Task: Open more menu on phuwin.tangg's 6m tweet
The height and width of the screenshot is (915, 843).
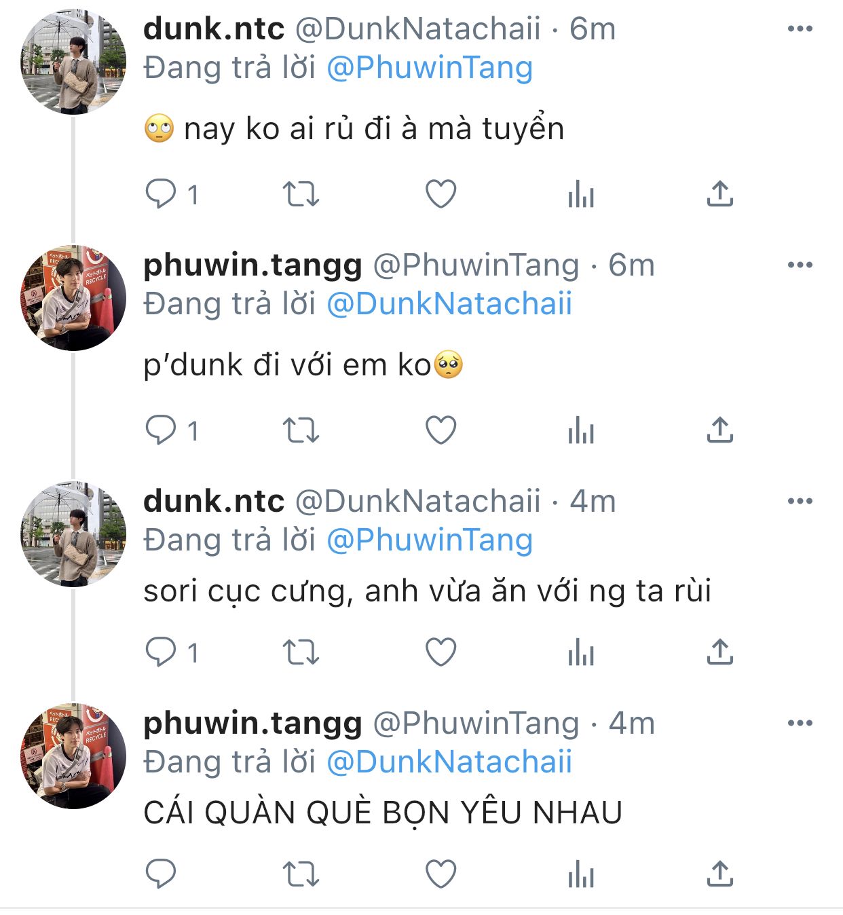Action: 800,265
